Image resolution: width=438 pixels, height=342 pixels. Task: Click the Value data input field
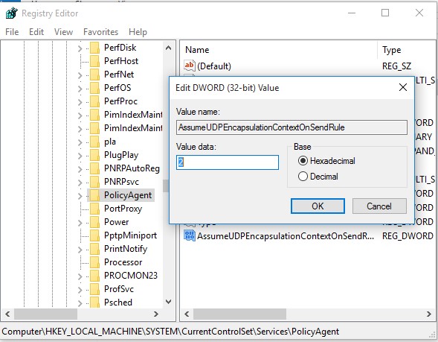[x=228, y=162]
